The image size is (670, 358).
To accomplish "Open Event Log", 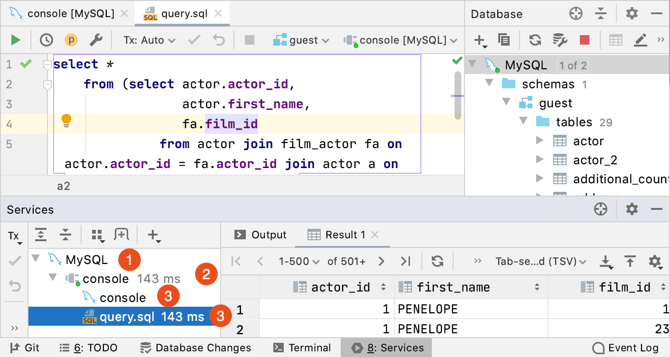I will 626,348.
